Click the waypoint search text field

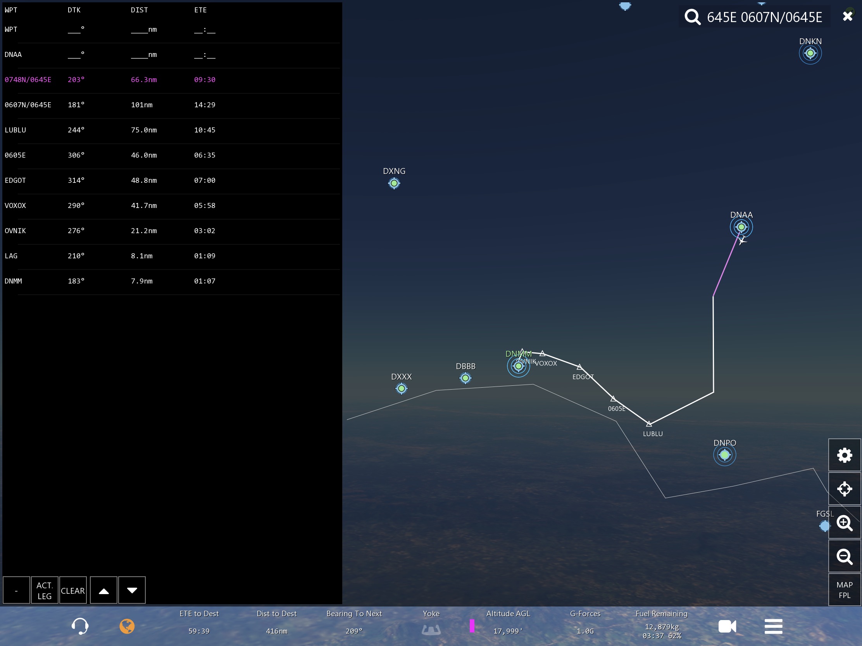tap(764, 17)
